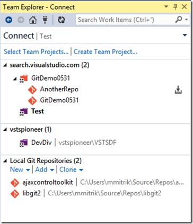This screenshot has width=193, height=224.
Task: Click the GitDemo0531 repository git icon
Action: [x=32, y=101]
